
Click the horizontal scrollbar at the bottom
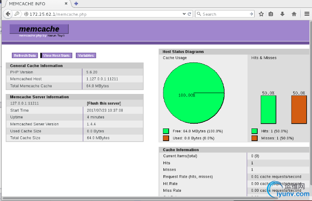tap(140, 198)
